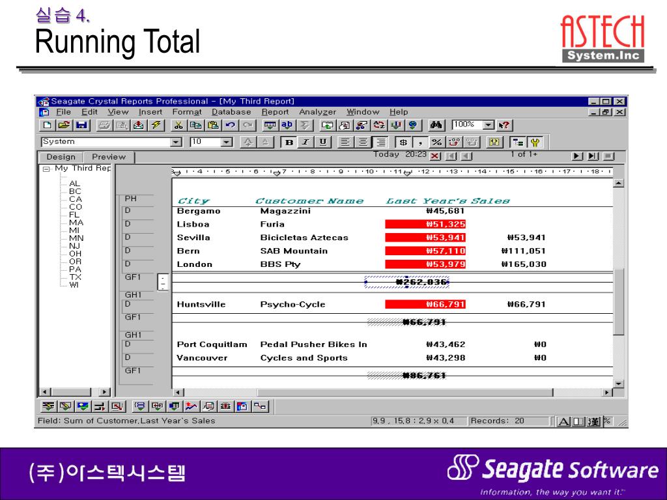Click the Refresh lightning bolt icon

[156, 125]
